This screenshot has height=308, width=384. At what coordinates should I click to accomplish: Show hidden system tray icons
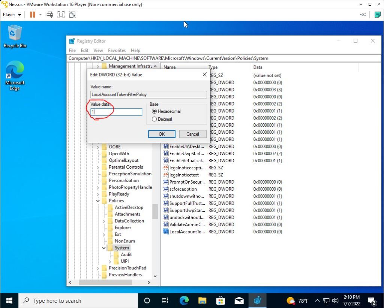pyautogui.click(x=317, y=301)
